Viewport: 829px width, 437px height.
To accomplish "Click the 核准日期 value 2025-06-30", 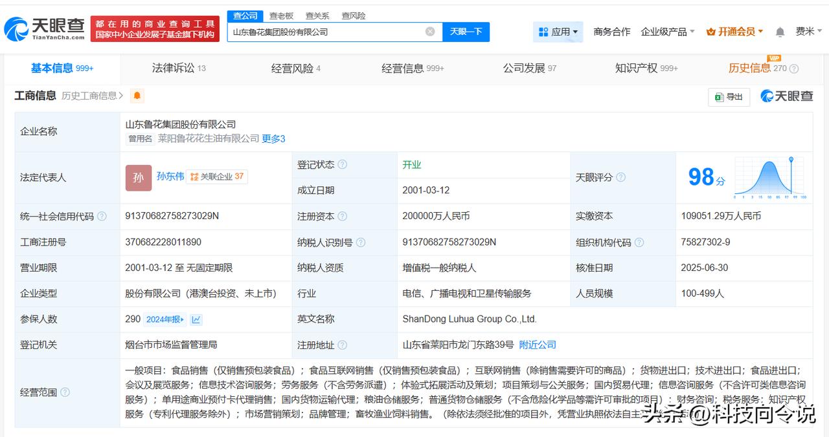I will point(705,268).
